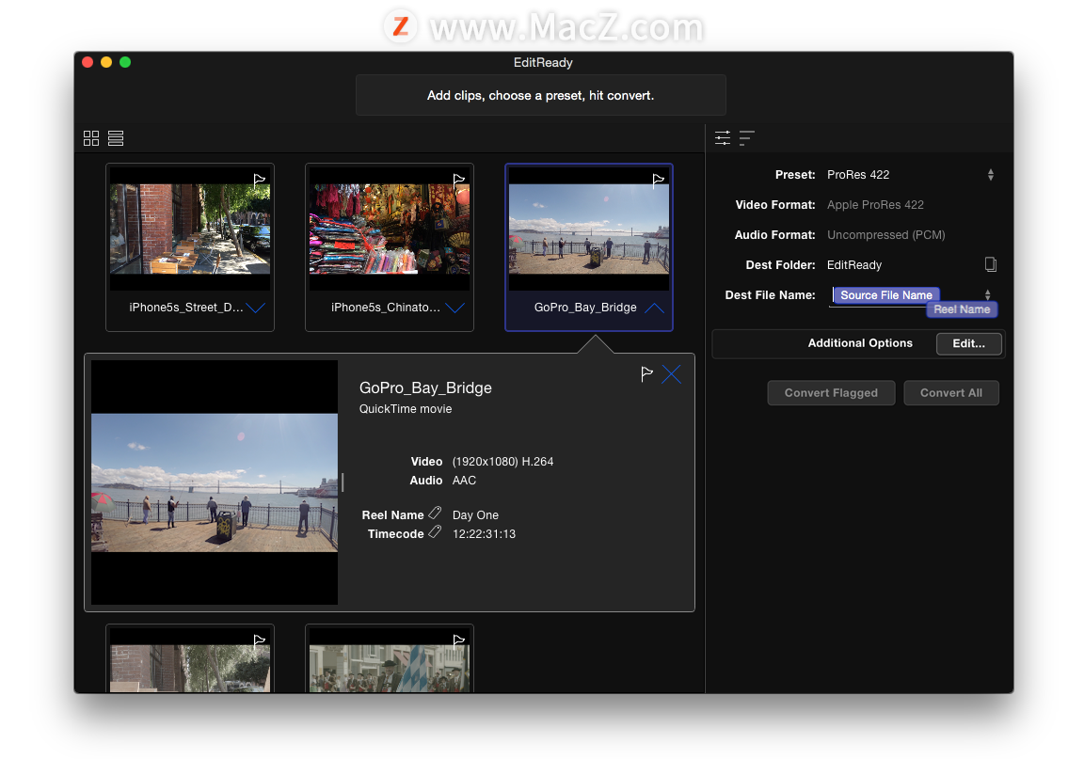Open the sort/queue lines panel icon

click(x=746, y=137)
